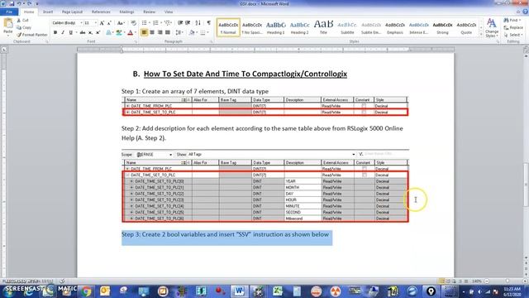Toggle italic formatting
Viewport: 529px width, 298px height.
coord(63,32)
